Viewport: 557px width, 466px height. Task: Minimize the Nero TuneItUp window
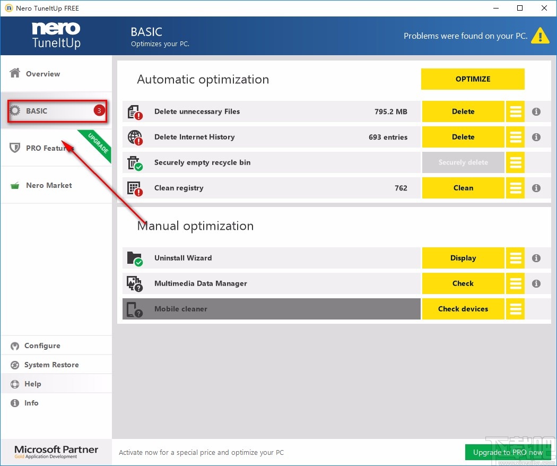pos(496,8)
